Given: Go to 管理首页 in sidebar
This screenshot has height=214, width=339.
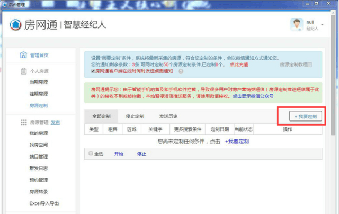Looking at the screenshot, I should [39, 55].
